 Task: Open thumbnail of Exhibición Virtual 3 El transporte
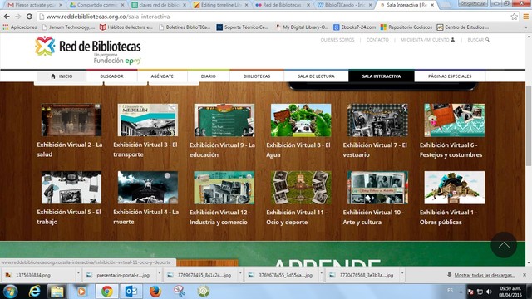coord(148,120)
